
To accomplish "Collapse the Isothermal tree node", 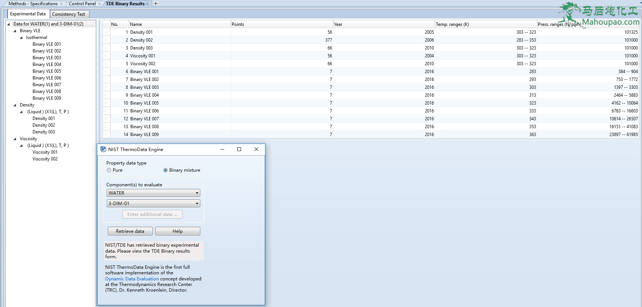I will pyautogui.click(x=21, y=37).
